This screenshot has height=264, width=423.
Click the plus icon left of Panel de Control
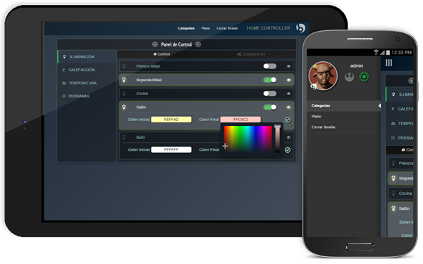[155, 44]
